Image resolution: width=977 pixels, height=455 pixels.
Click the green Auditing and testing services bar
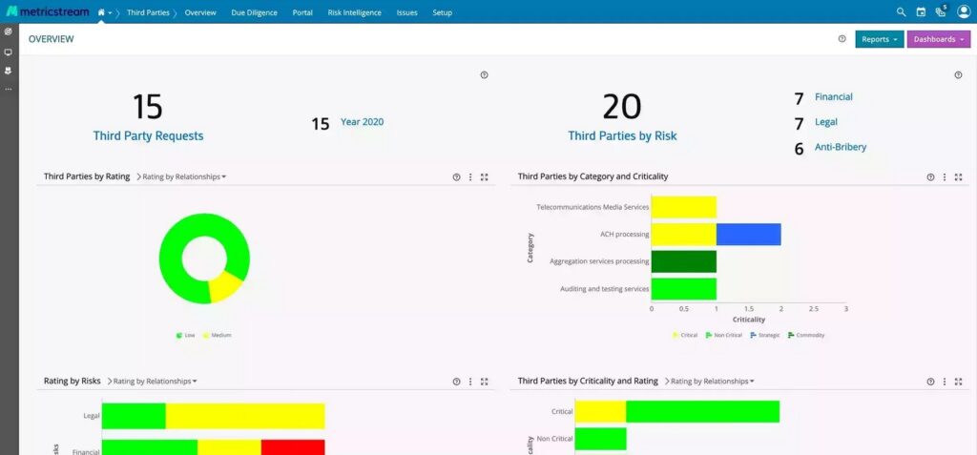click(683, 289)
